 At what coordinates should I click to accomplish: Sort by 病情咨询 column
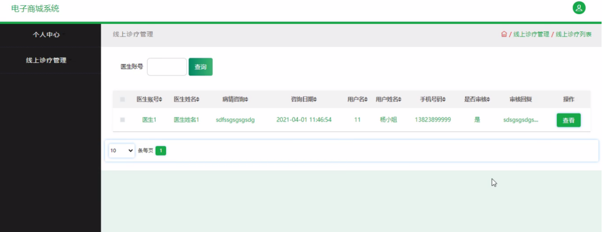pos(235,99)
